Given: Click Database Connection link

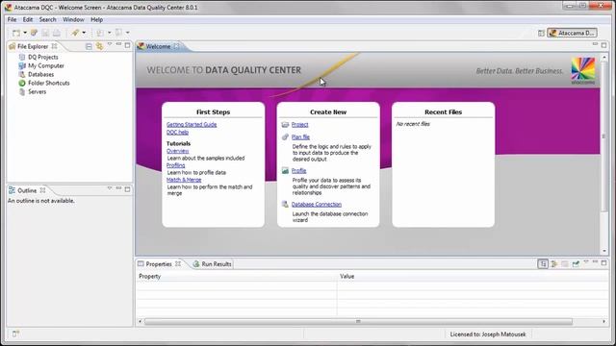Looking at the screenshot, I should (317, 205).
